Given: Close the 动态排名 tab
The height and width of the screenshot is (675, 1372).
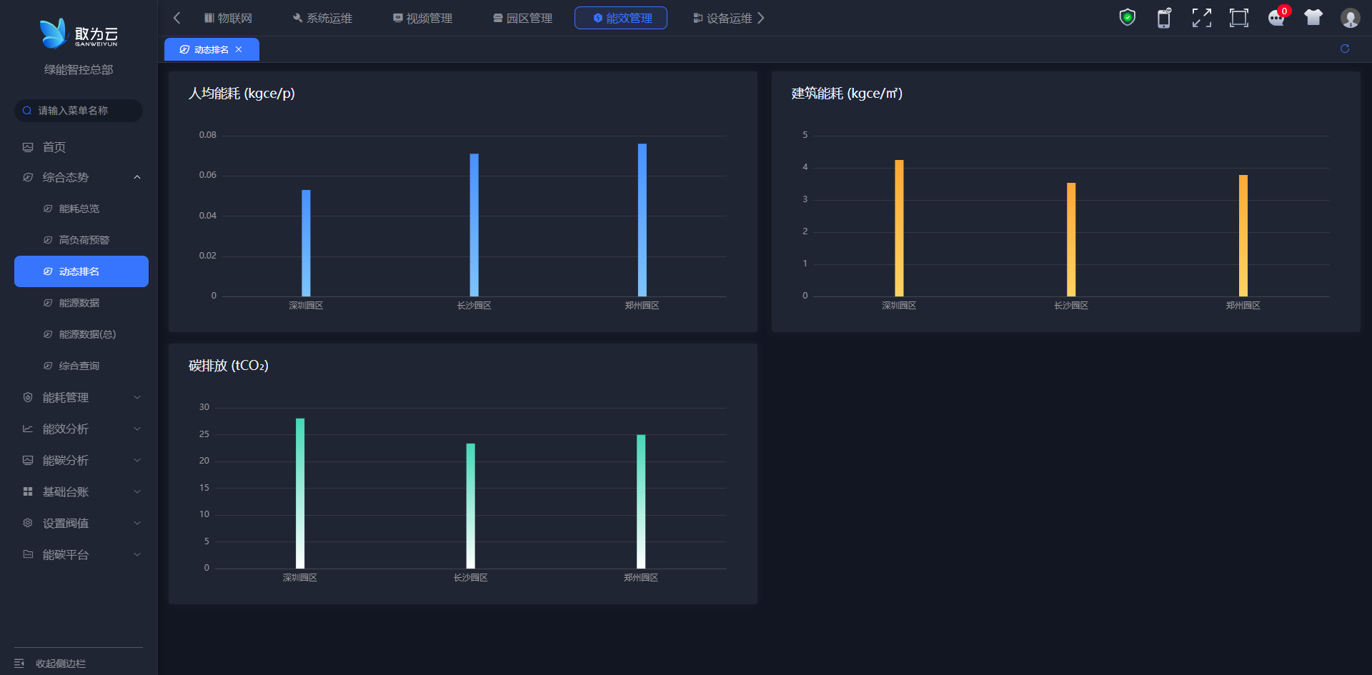Looking at the screenshot, I should pyautogui.click(x=239, y=49).
